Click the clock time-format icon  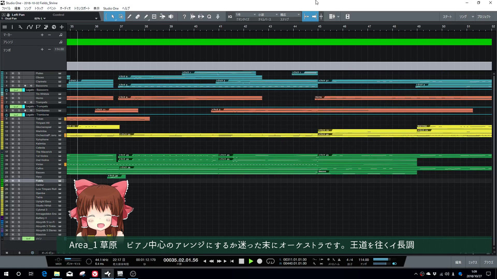[x=54, y=27]
